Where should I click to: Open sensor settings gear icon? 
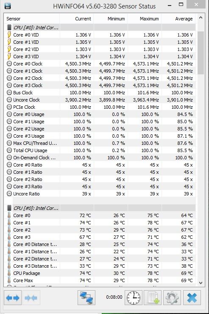click(172, 298)
